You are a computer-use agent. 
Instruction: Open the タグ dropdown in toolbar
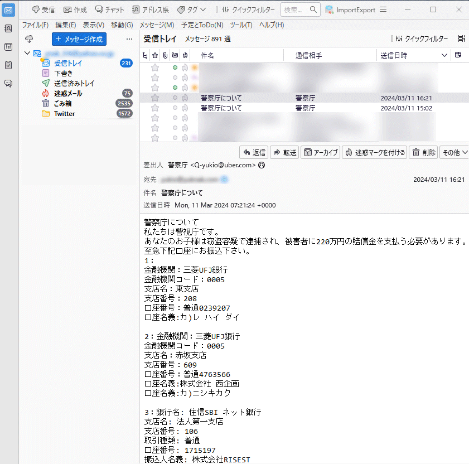pyautogui.click(x=191, y=9)
